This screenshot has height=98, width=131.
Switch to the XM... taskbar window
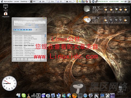[x=34, y=2]
